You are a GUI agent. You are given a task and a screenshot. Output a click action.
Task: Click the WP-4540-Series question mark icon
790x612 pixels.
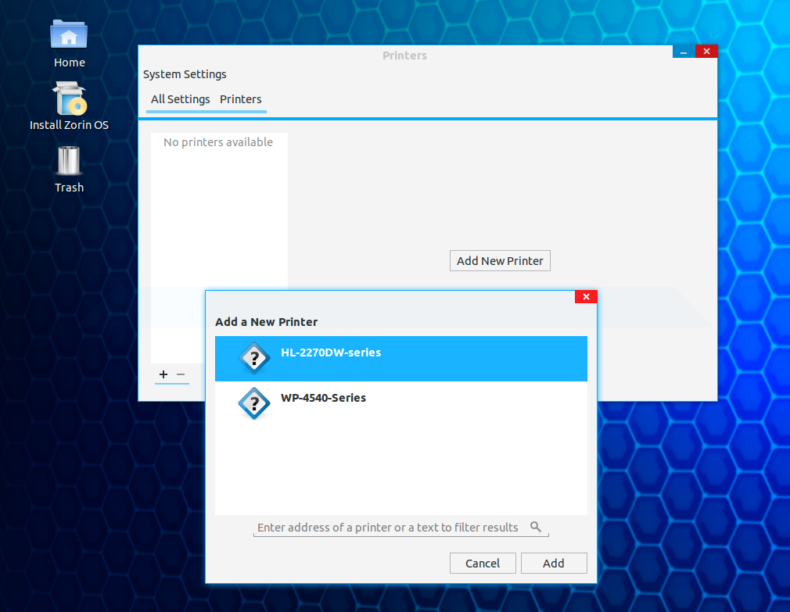click(253, 403)
